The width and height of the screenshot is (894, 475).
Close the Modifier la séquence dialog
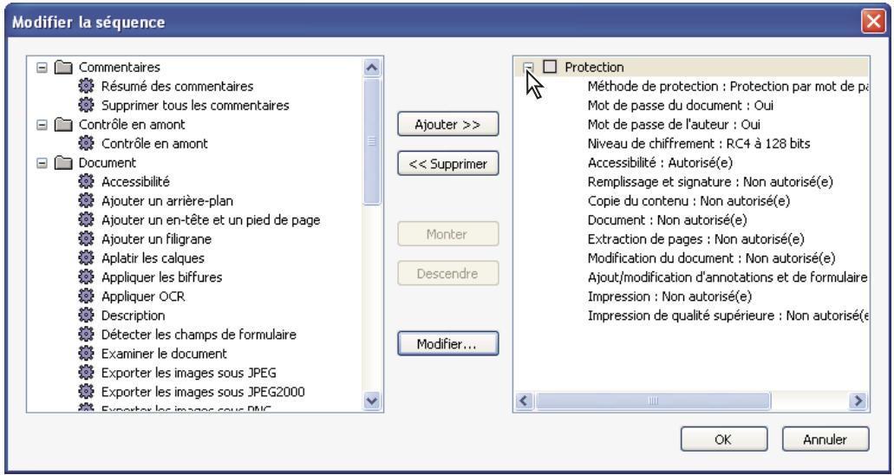coord(873,23)
